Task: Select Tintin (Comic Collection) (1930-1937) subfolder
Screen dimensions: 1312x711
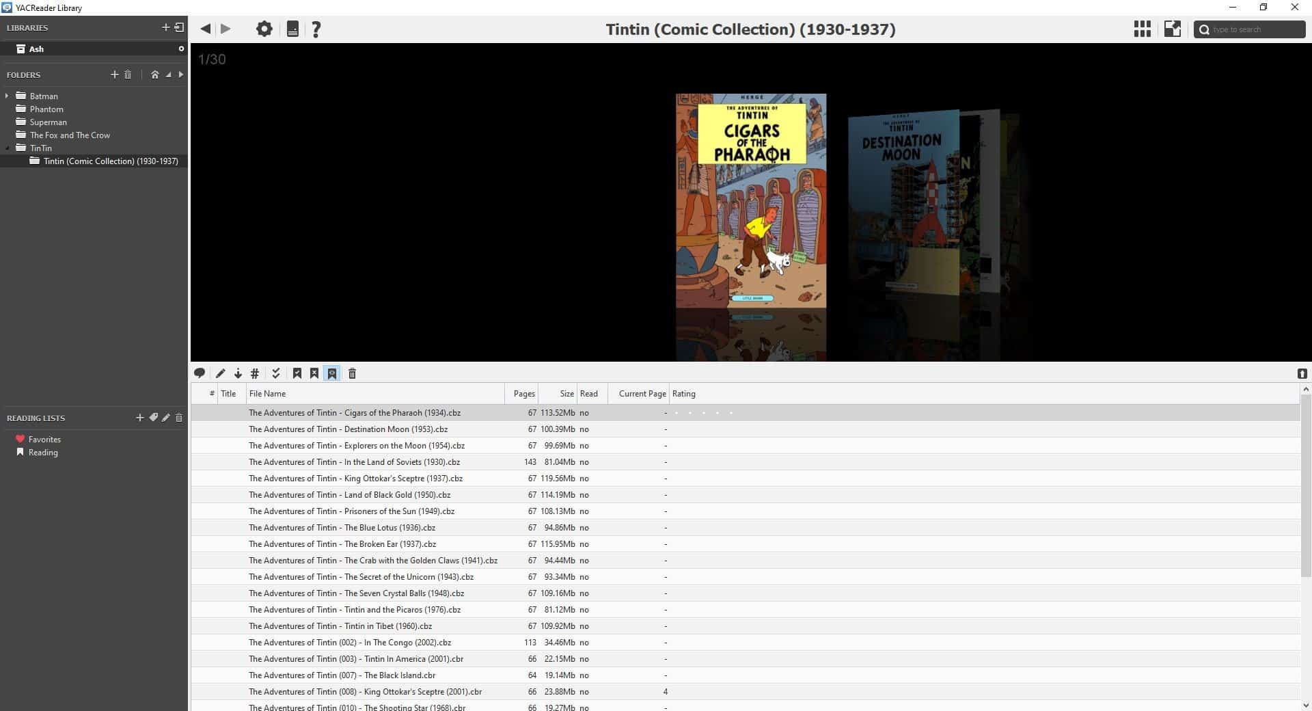Action: [x=111, y=161]
